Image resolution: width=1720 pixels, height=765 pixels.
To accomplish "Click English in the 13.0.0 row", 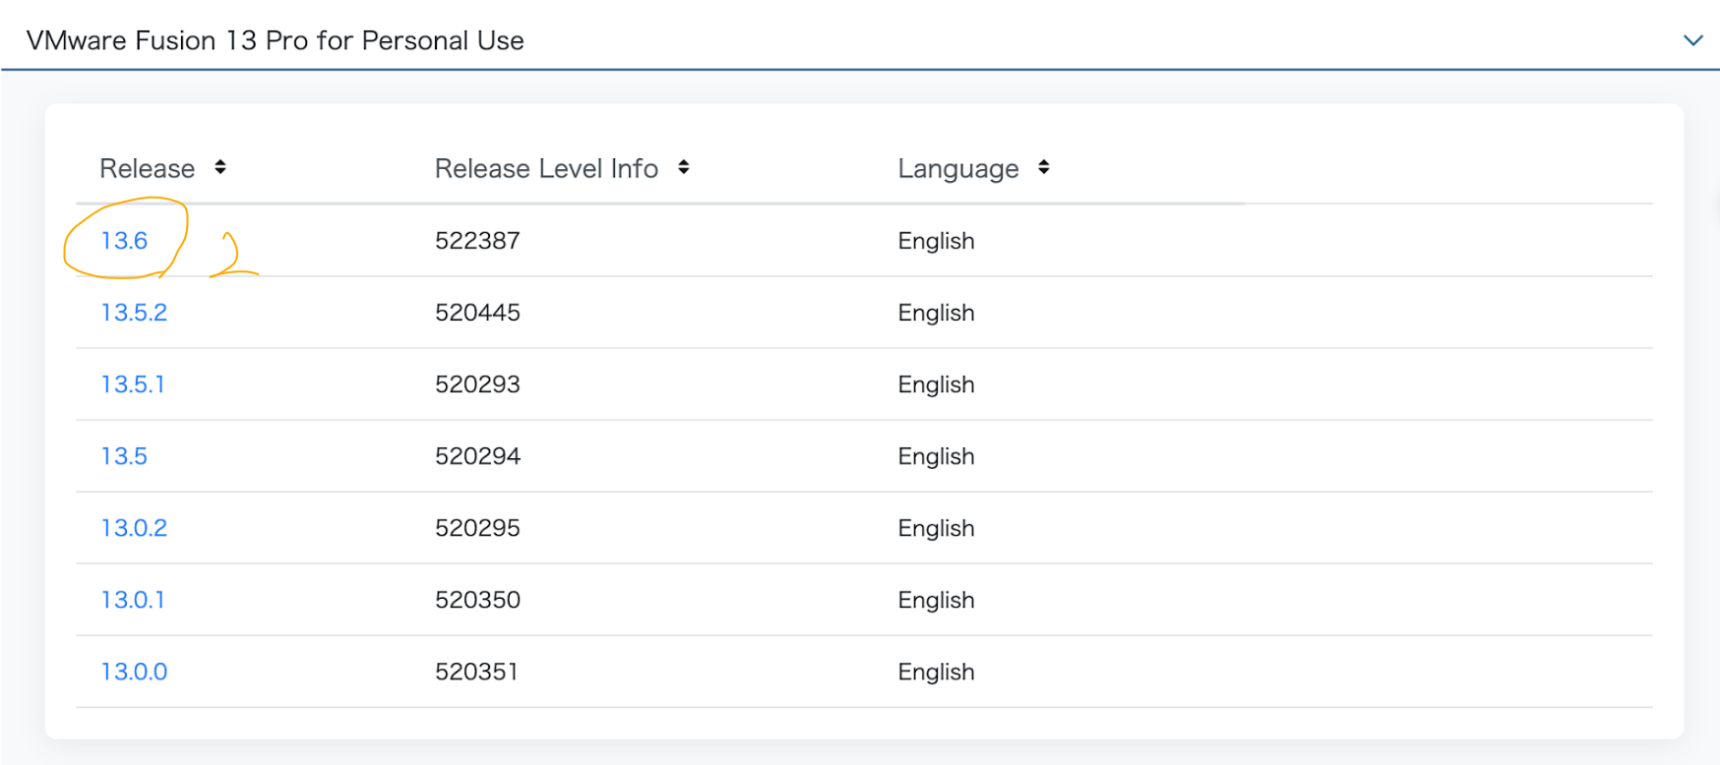I will (936, 673).
